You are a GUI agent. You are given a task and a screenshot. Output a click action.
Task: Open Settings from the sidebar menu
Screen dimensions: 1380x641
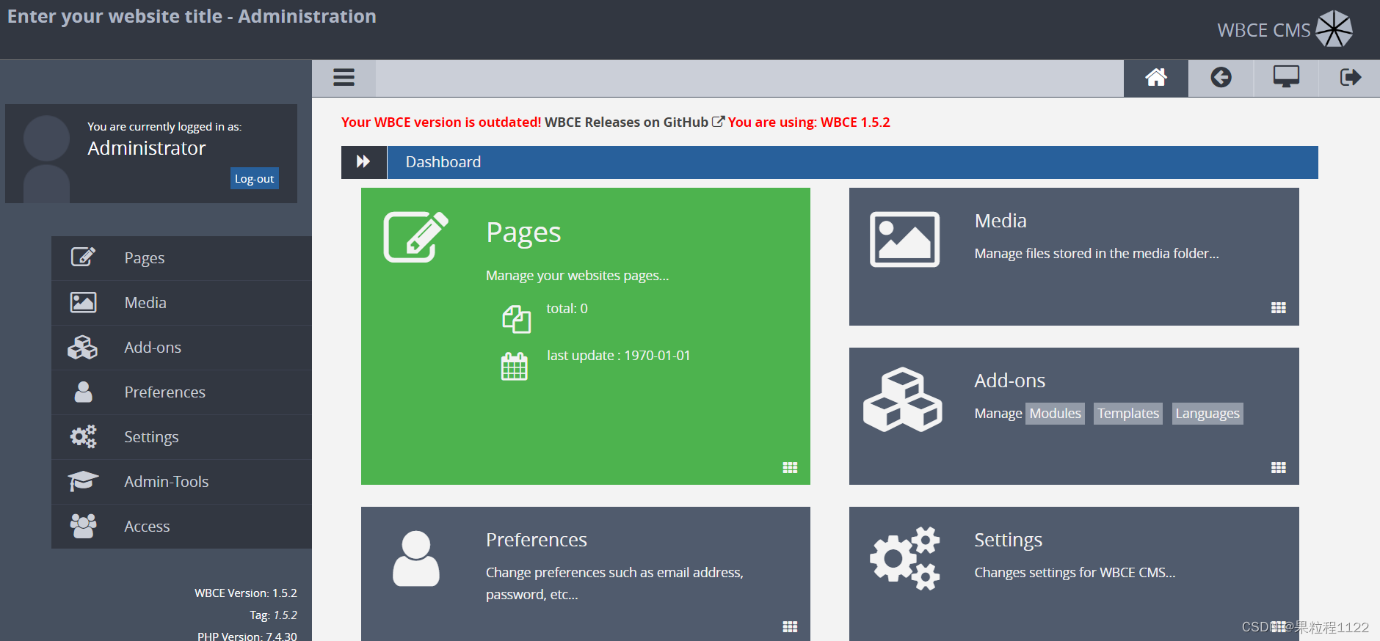[181, 437]
